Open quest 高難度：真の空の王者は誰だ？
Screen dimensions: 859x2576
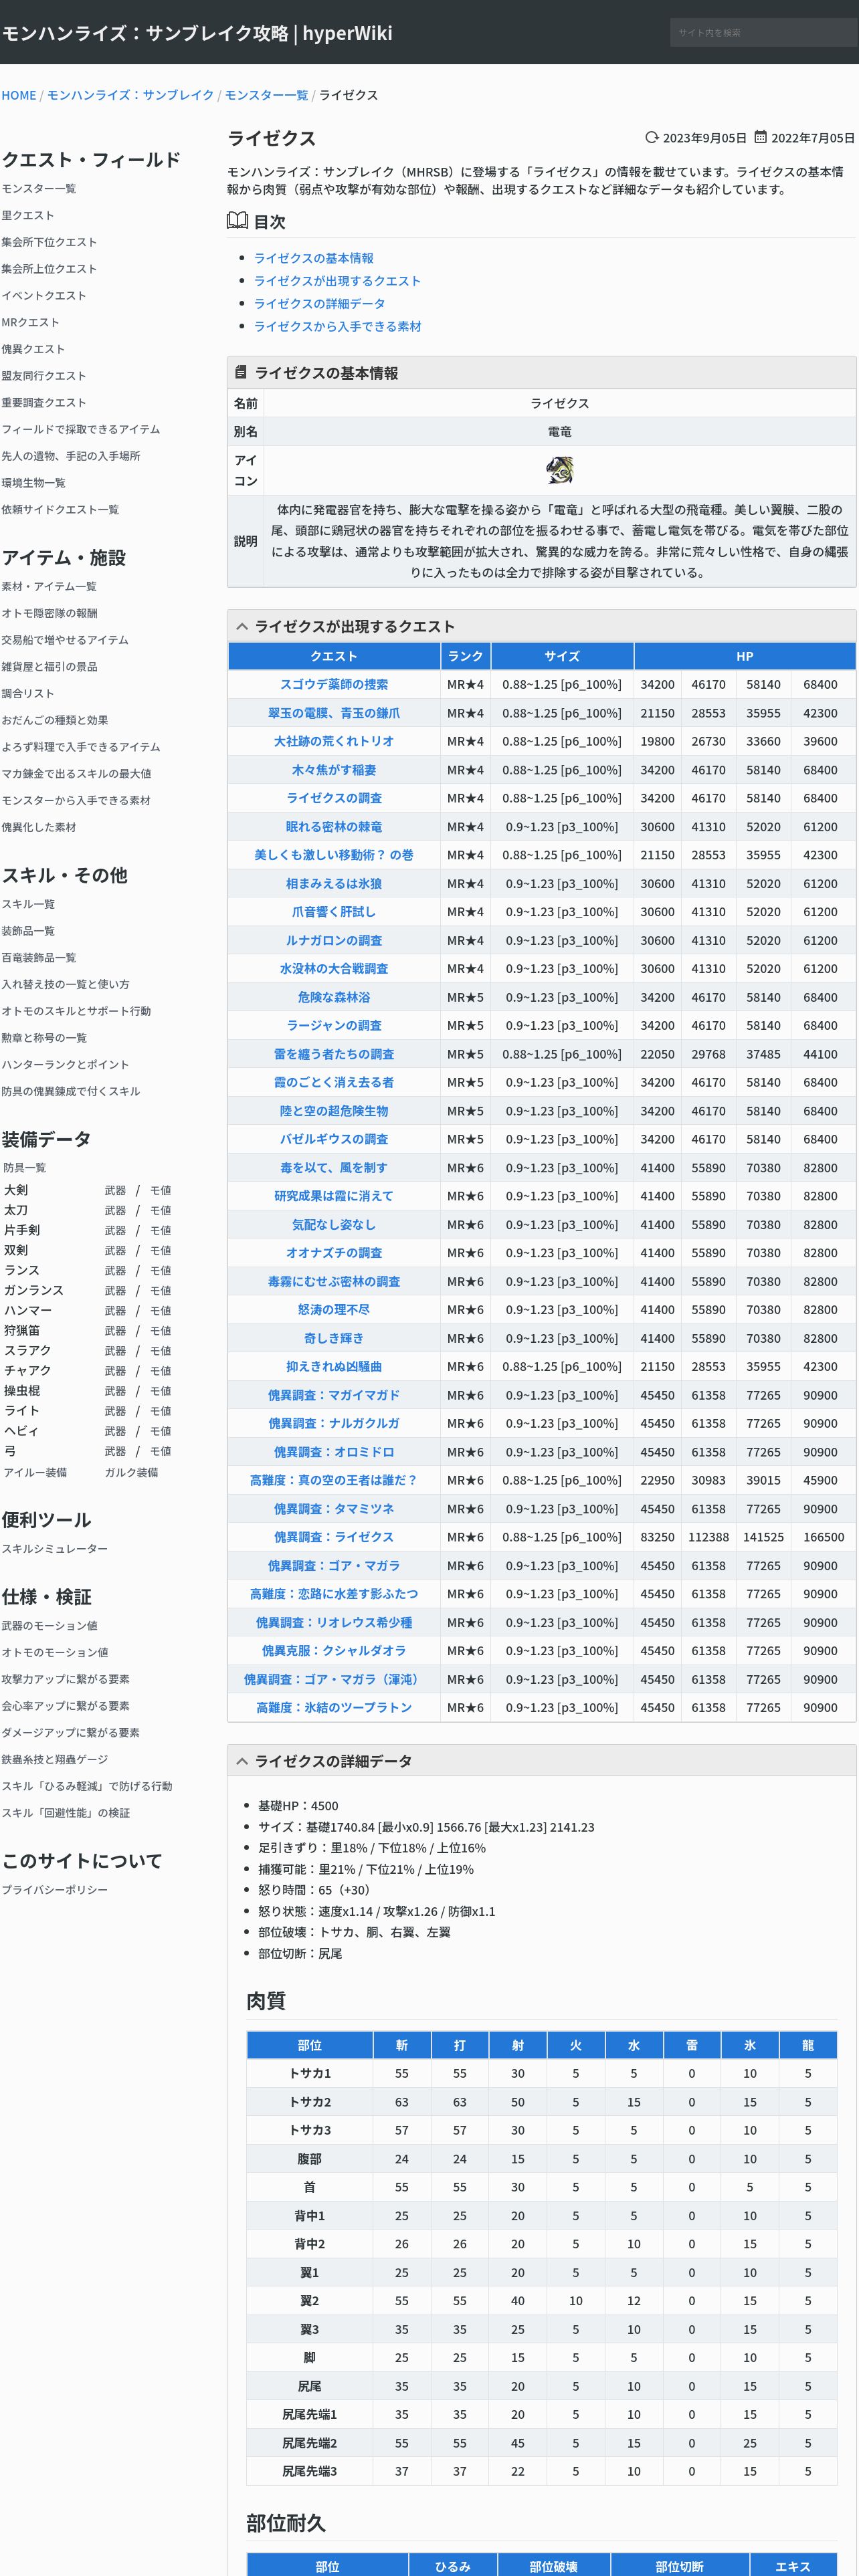click(x=334, y=1480)
